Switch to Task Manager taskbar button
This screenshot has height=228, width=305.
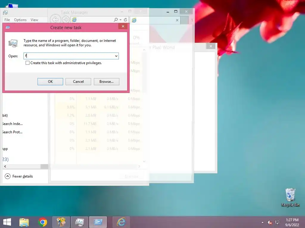coord(79,222)
